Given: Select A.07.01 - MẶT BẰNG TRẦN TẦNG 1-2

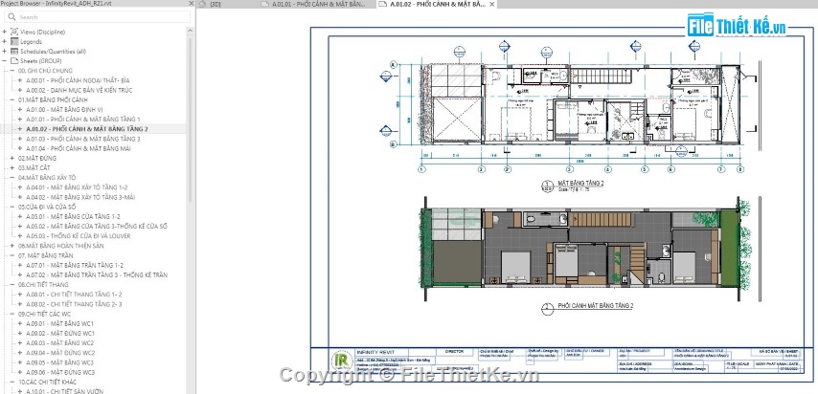Looking at the screenshot, I should (75, 265).
